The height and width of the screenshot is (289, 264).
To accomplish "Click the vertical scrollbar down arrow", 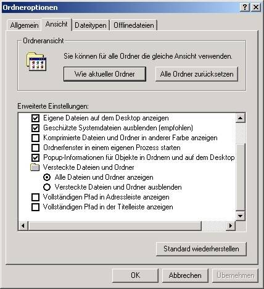I will pos(240,216).
